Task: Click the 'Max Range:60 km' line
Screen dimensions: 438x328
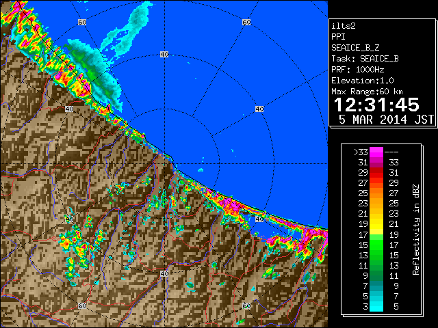Action: (367, 92)
